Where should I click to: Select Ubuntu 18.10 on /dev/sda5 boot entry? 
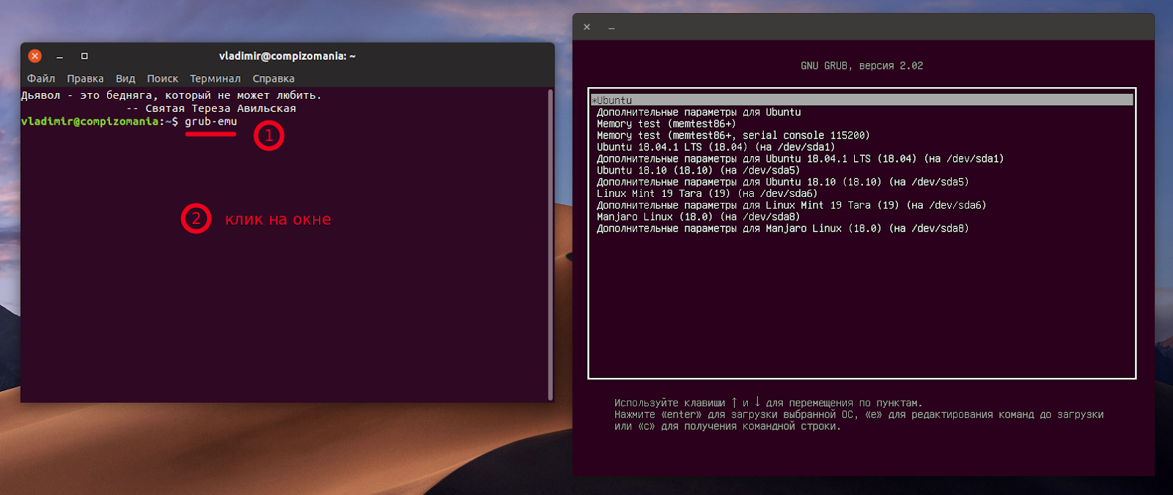697,171
